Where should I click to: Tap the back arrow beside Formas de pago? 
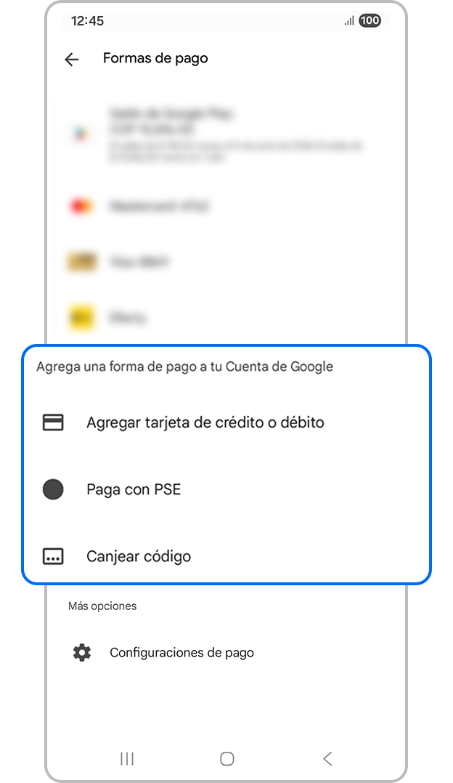pyautogui.click(x=72, y=60)
